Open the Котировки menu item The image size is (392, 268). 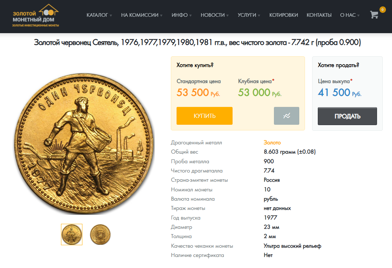(284, 15)
